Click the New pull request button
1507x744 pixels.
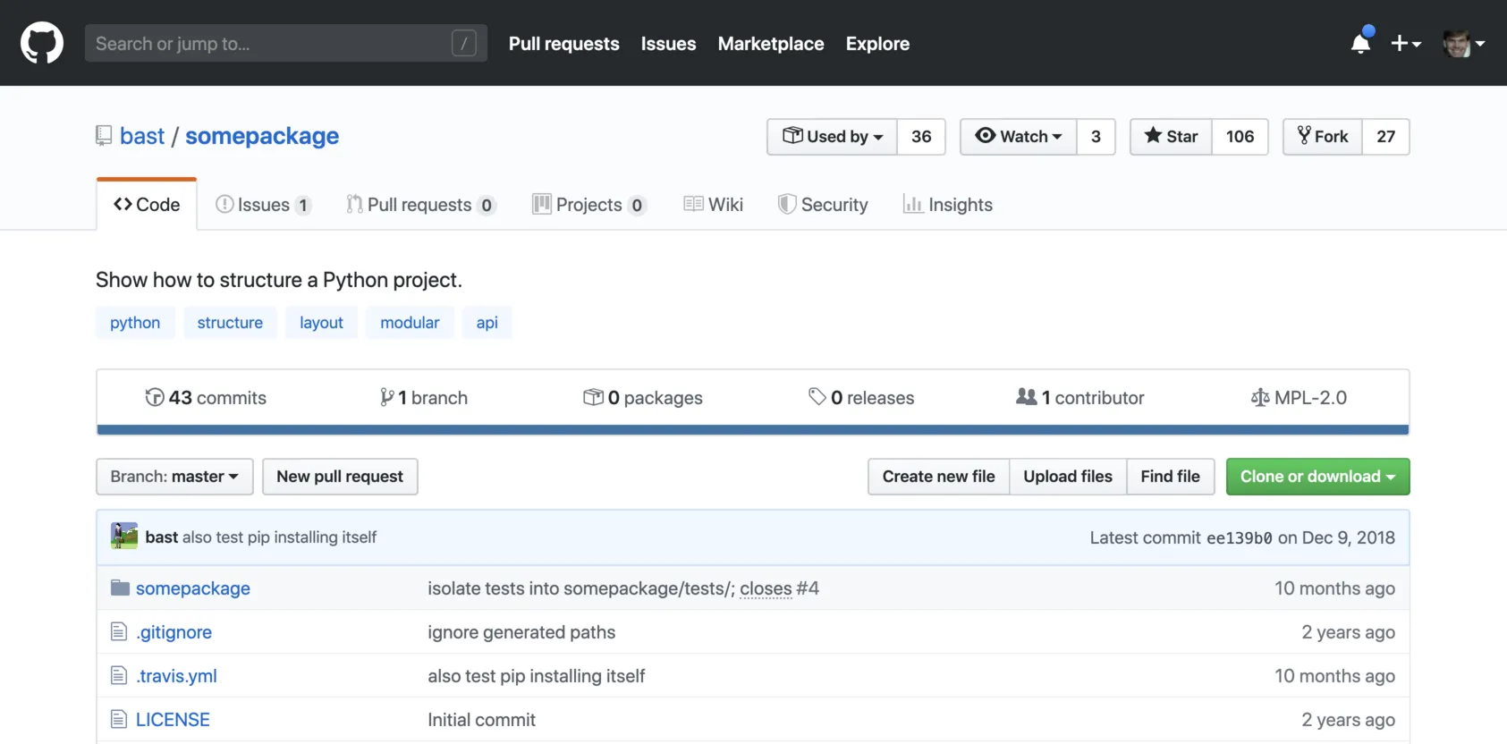[340, 477]
